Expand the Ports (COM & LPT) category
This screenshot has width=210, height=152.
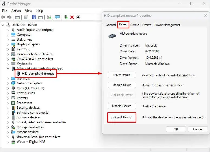[x=8, y=88]
